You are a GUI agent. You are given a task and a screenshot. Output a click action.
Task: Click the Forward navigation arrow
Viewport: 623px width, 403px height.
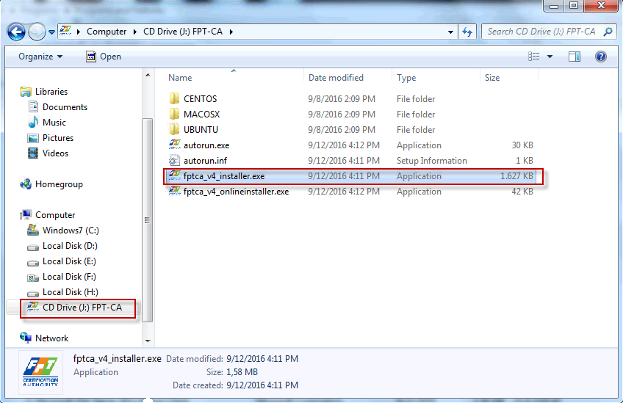click(x=37, y=32)
